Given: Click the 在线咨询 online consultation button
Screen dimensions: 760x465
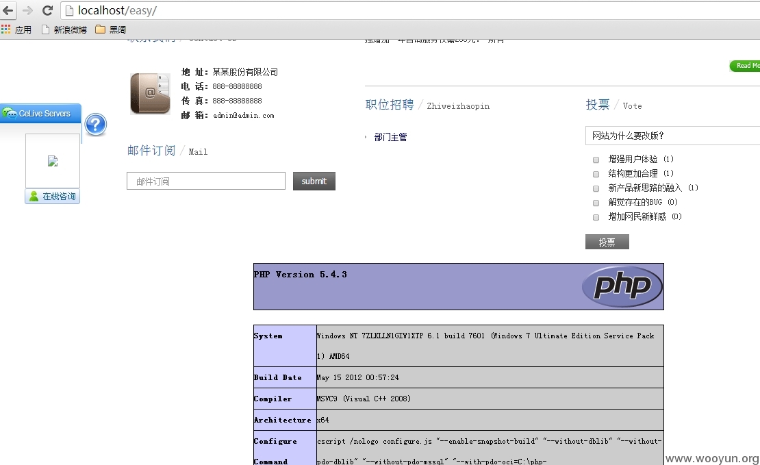Looking at the screenshot, I should point(52,197).
